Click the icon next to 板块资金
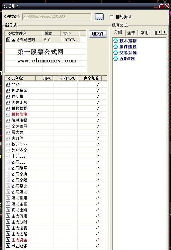Viewport: 171px width, 250px height. 8,90
